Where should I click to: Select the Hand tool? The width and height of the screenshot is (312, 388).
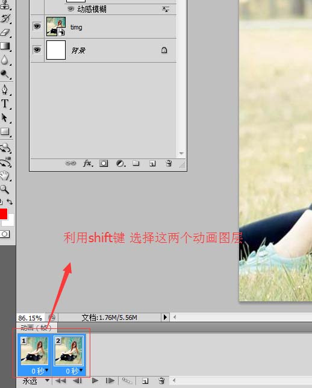[x=4, y=175]
